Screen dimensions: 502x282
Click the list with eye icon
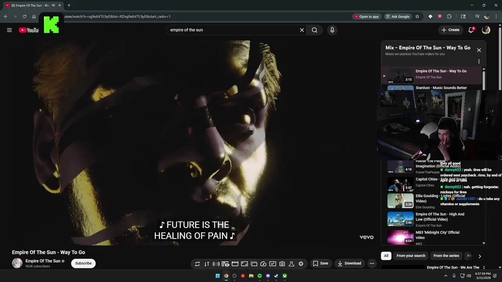pos(226,264)
